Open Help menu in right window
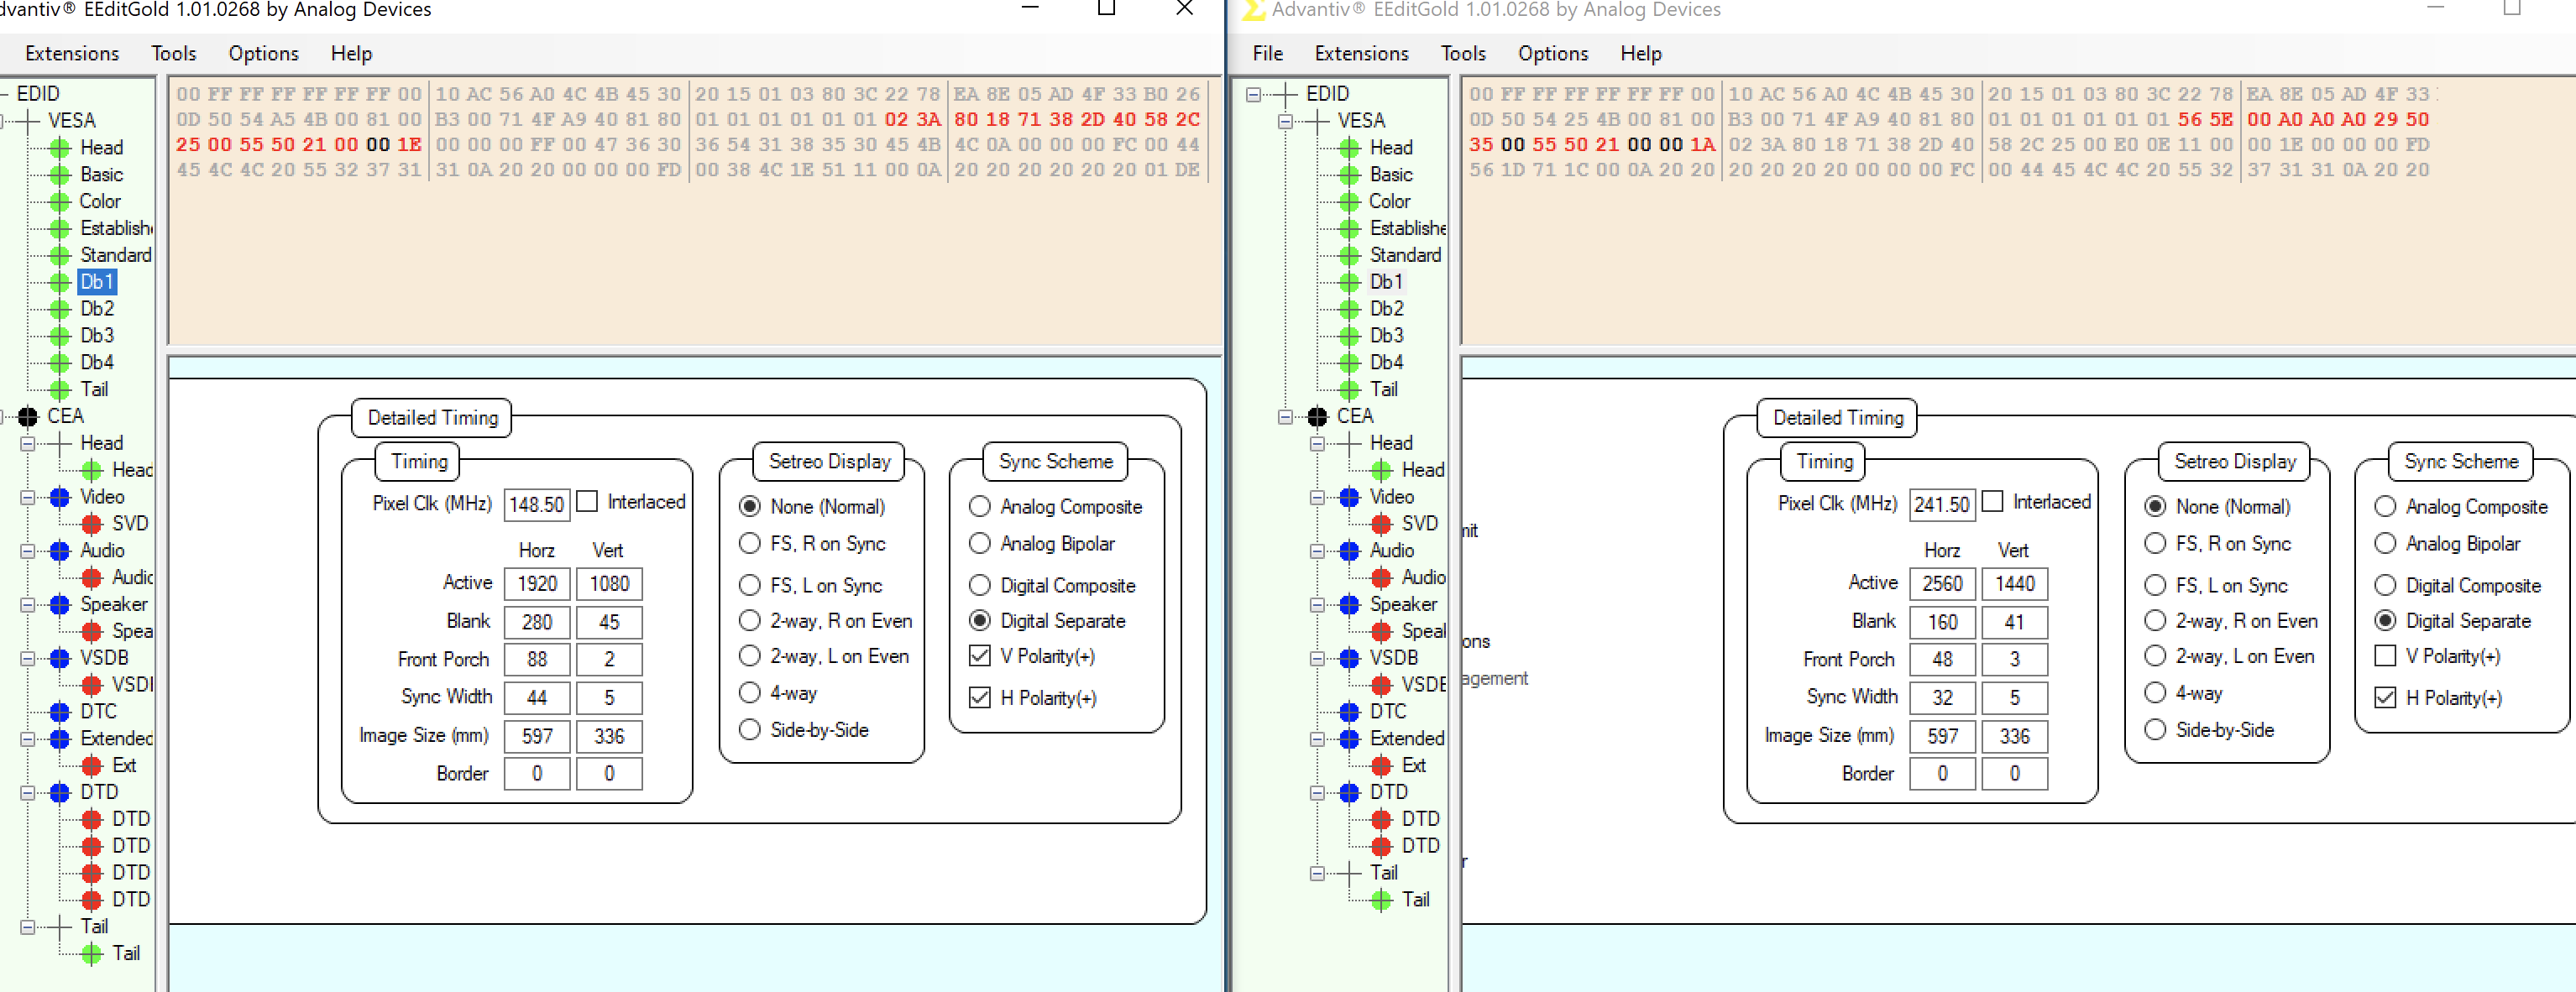 (1641, 54)
